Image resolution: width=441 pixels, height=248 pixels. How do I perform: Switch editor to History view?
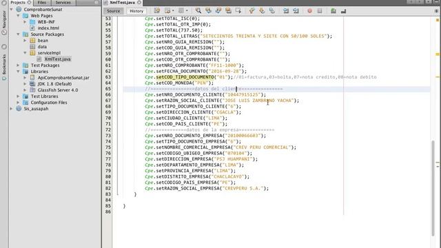(x=136, y=11)
